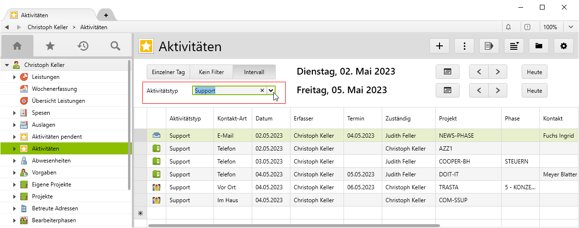Select the Intervall filter mode

coord(254,72)
